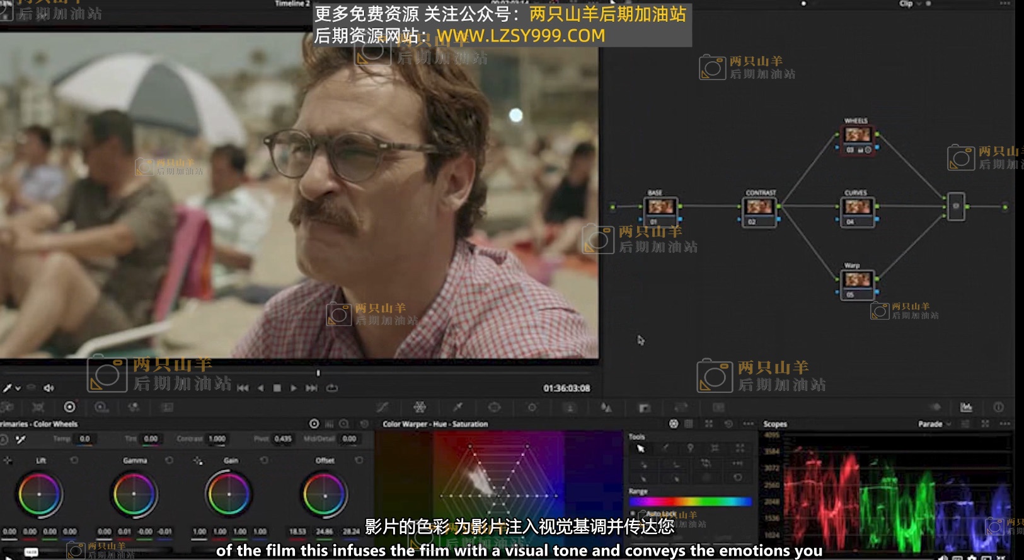The image size is (1024, 560).
Task: Toggle loop playback in the viewer
Action: [x=332, y=388]
